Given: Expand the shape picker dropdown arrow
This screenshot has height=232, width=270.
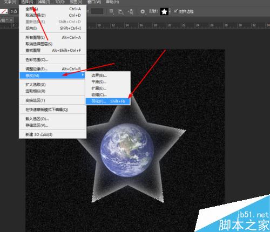Looking at the screenshot, I should 170,12.
